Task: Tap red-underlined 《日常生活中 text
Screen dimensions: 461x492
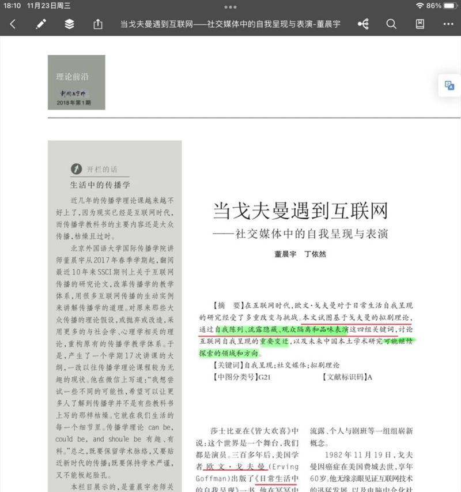Action: point(276,479)
